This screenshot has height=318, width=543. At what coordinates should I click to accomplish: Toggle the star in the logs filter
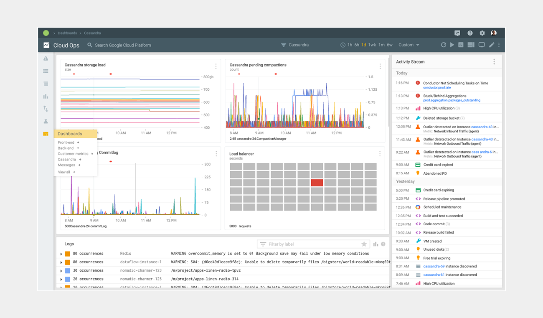point(364,244)
